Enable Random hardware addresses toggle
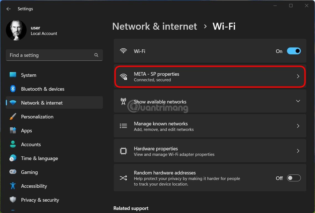The height and width of the screenshot is (213, 315). click(294, 178)
